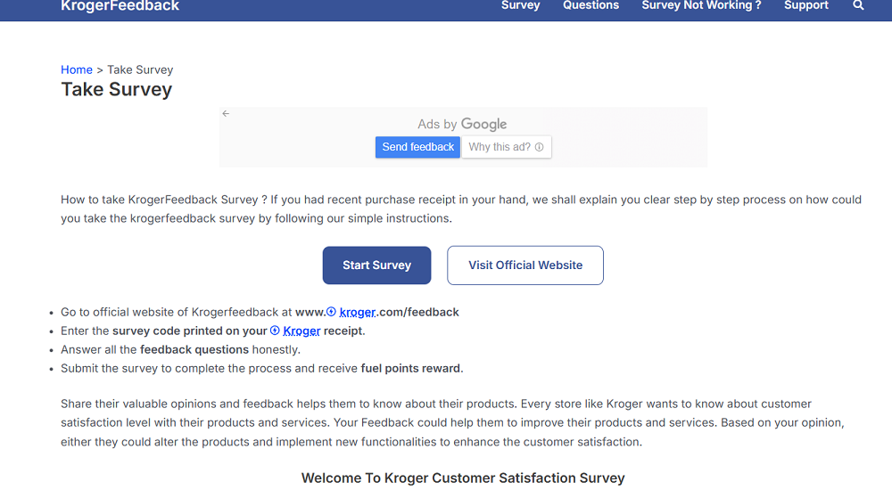Screen dimensions: 892x490
Task: Open the Survey menu item
Action: point(521,5)
